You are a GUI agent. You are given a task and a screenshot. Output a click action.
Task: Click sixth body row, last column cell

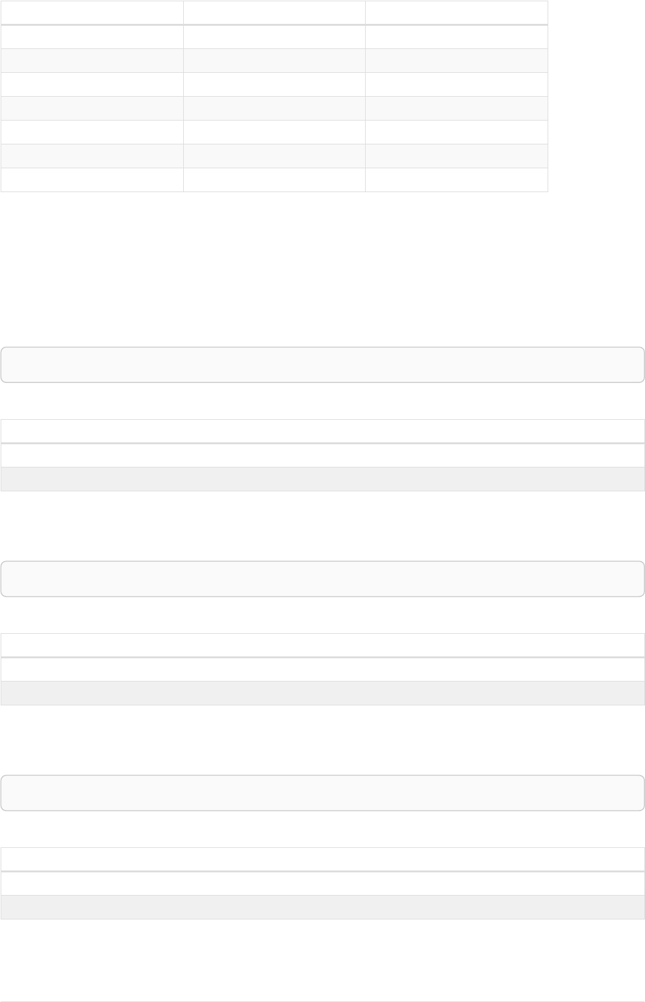456,156
